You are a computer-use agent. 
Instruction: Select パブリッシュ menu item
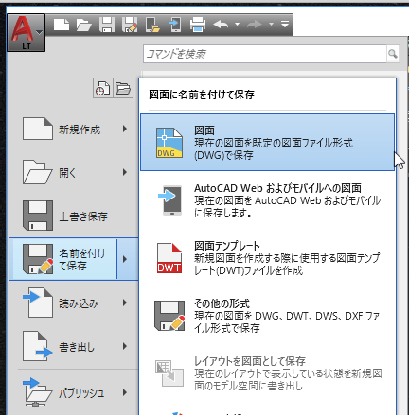point(74,392)
